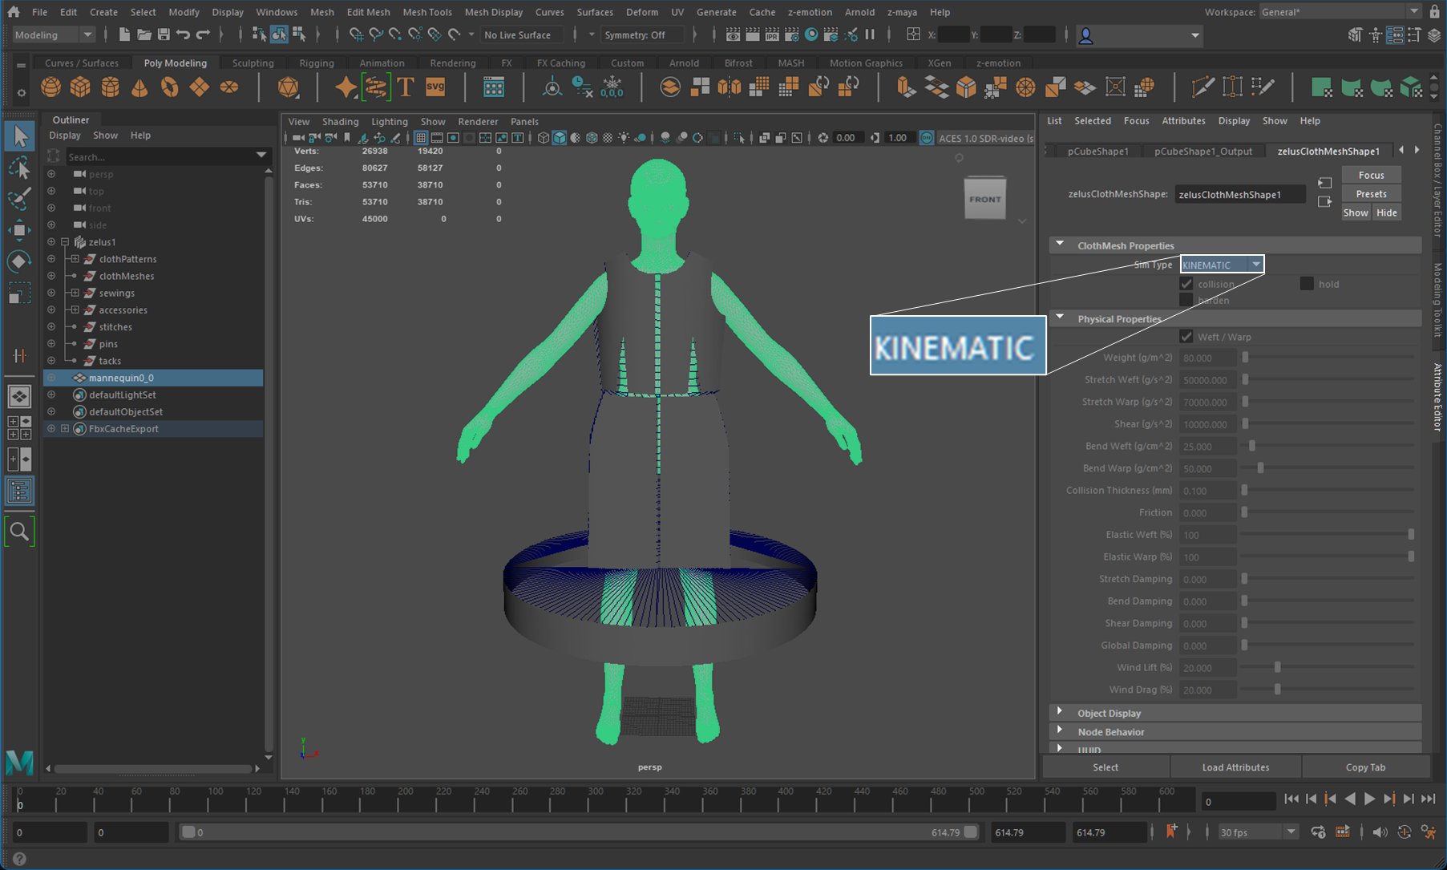Click the Undo arrow icon
This screenshot has height=870, width=1447.
click(x=184, y=34)
